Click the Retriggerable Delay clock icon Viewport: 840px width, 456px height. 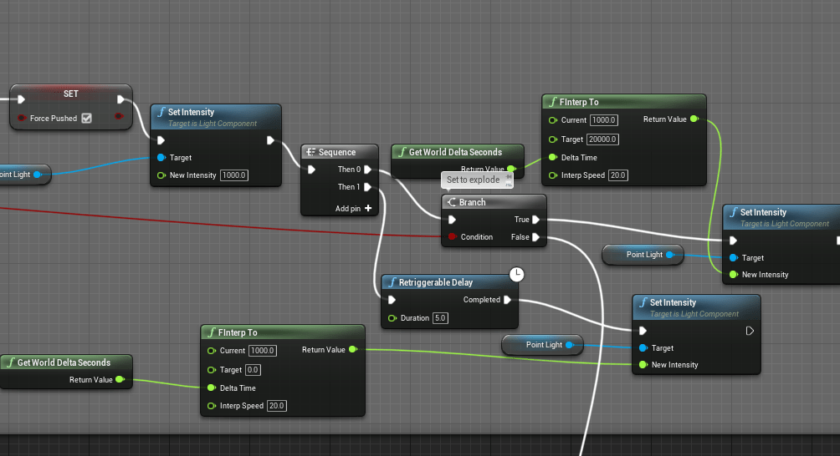(516, 274)
